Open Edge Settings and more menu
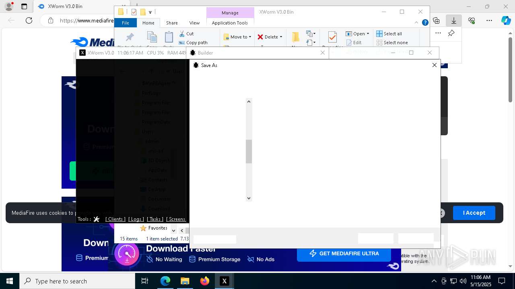The image size is (515, 289). tap(489, 20)
